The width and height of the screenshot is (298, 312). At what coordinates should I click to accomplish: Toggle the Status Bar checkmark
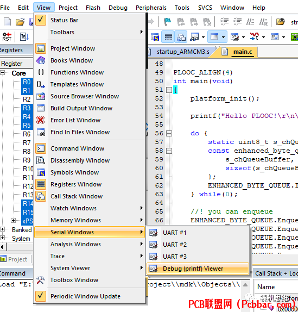(41, 20)
